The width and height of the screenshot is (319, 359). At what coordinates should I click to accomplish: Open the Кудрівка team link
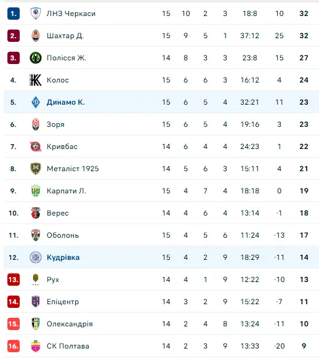(x=63, y=257)
